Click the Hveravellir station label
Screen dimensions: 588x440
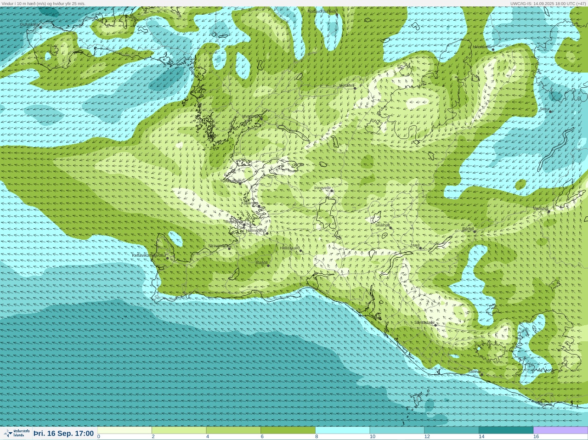pos(482,47)
